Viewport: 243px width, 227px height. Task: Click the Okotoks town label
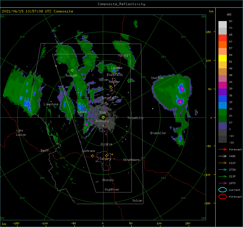[108, 180]
